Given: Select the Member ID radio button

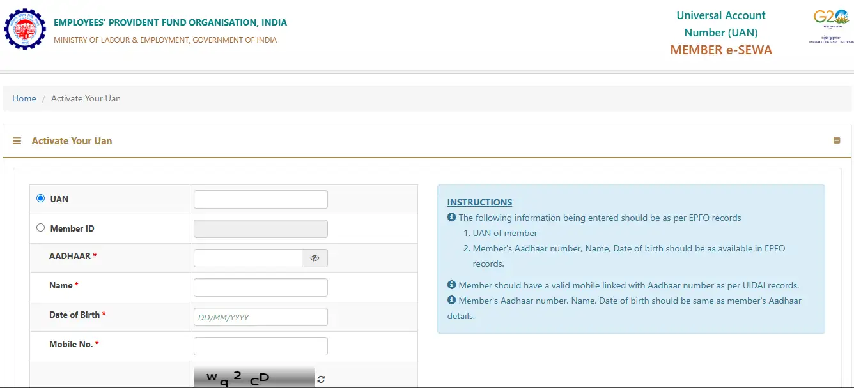Looking at the screenshot, I should [41, 228].
